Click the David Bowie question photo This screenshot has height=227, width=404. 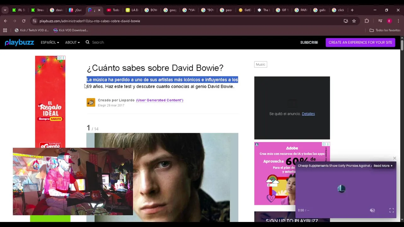(x=162, y=177)
